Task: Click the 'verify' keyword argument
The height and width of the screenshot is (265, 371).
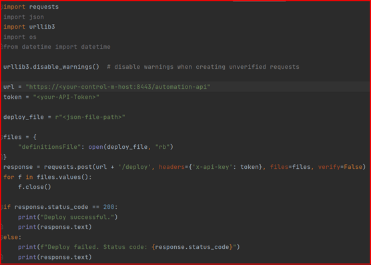Action: [x=329, y=167]
